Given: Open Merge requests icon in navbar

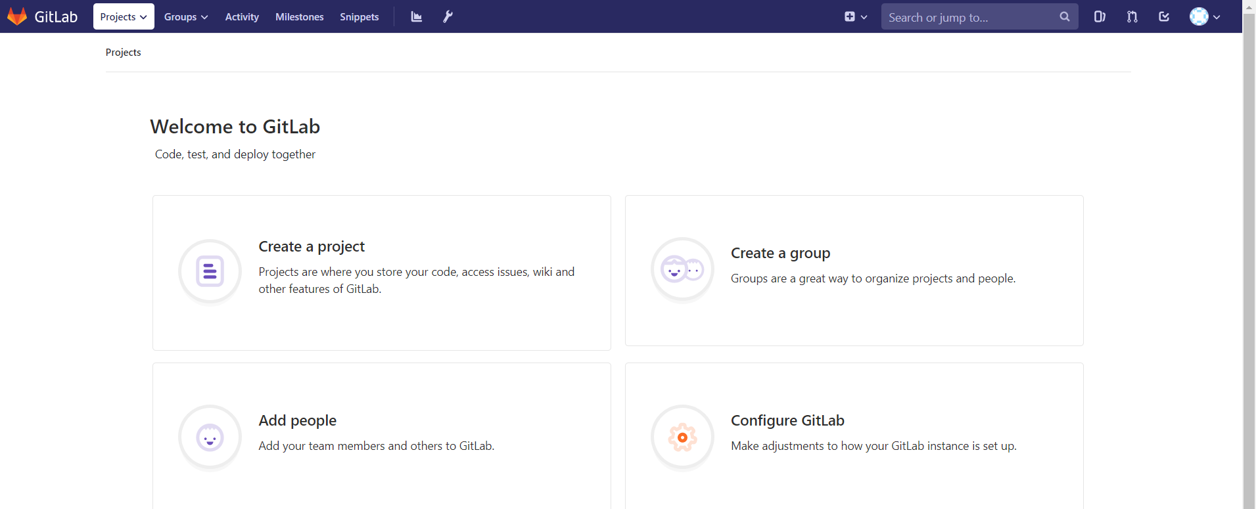Looking at the screenshot, I should tap(1132, 16).
